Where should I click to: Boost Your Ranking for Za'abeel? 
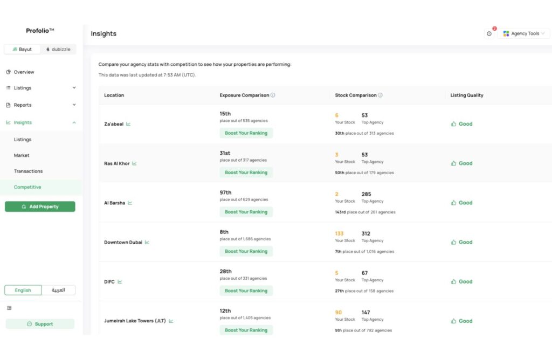[x=246, y=133]
